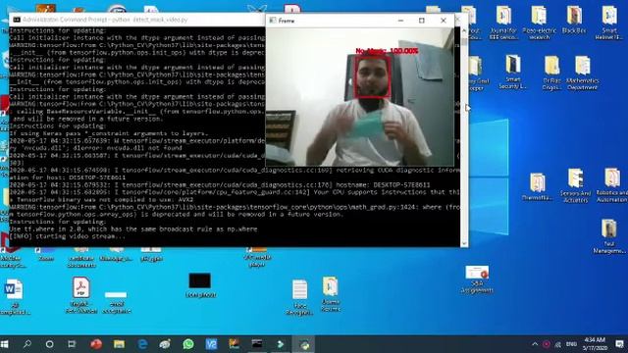Open the Smart Helmet desktop folder
628x353 pixels.
coord(609,23)
